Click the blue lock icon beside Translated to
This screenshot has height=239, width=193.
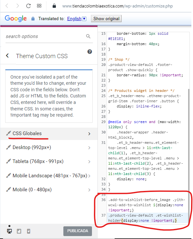click(33, 19)
